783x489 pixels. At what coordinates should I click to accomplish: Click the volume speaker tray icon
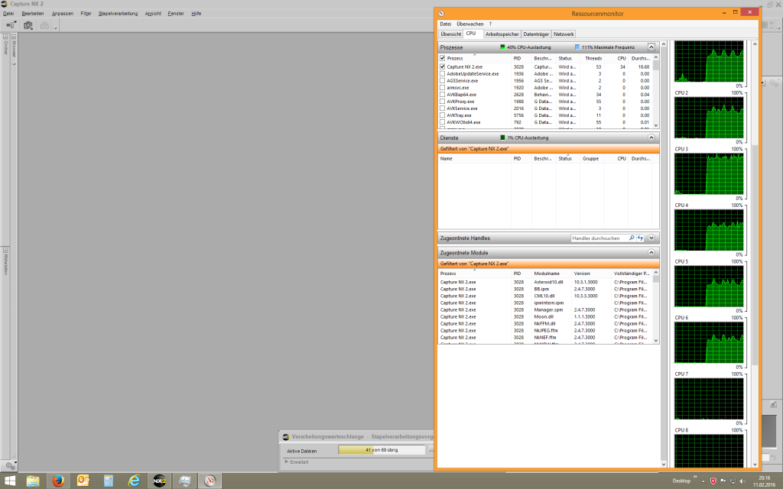click(742, 481)
